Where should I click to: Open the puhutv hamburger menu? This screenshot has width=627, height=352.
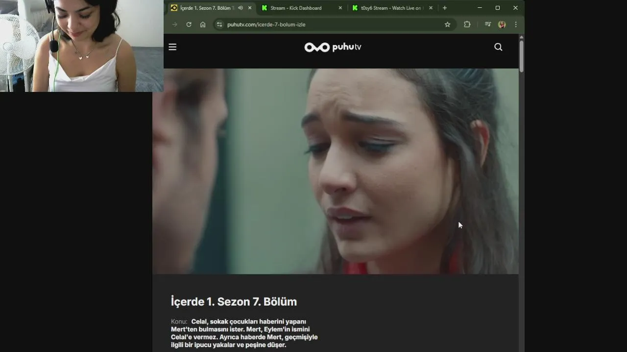(x=172, y=47)
